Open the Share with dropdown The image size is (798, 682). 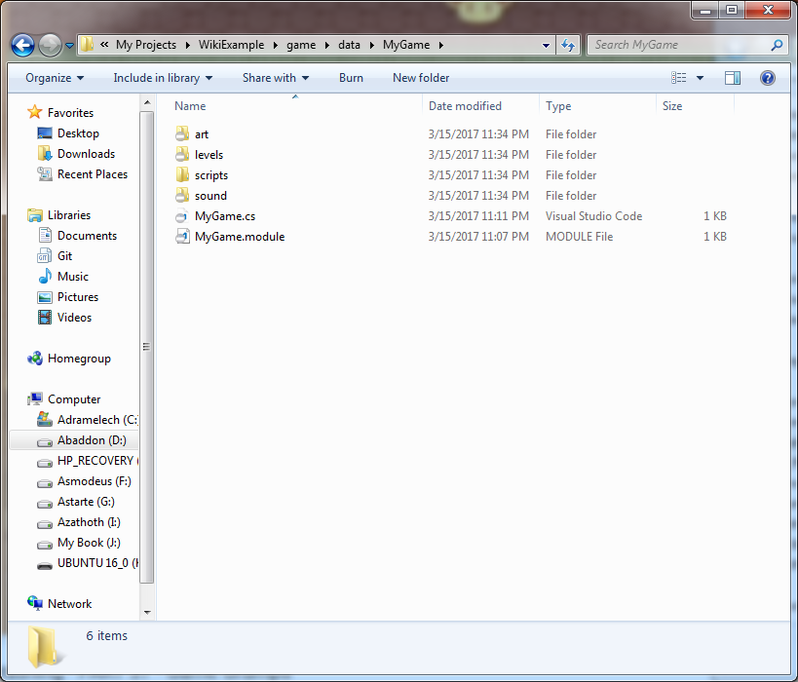pyautogui.click(x=276, y=78)
